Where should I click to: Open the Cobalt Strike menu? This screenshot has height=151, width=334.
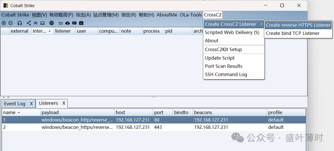(15, 15)
